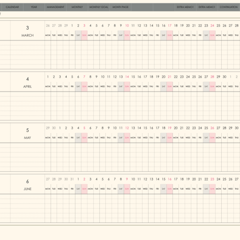Image resolution: width=240 pixels, height=240 pixels.
Task: Select date 26 in the May row
Action: pos(212,128)
